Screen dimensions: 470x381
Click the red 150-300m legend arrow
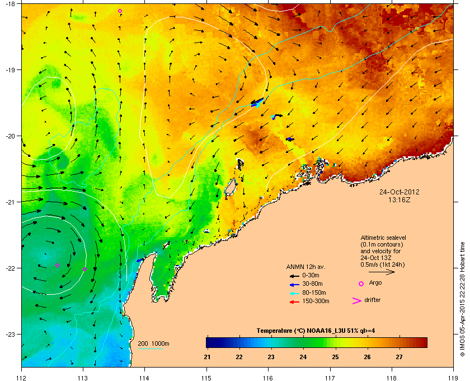(294, 302)
